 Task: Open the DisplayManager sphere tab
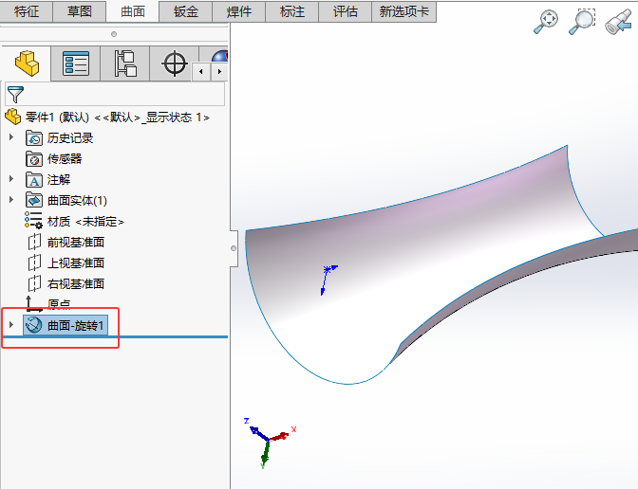[219, 56]
